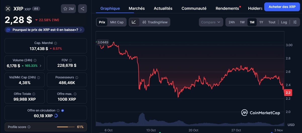The height and width of the screenshot is (133, 302).
Task: Click the AI icon in price question banner
Action: click(x=8, y=30)
